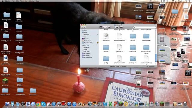Click the burn icon beside Poppy's Birthday
This screenshot has height=108, width=192.
tap(98, 43)
